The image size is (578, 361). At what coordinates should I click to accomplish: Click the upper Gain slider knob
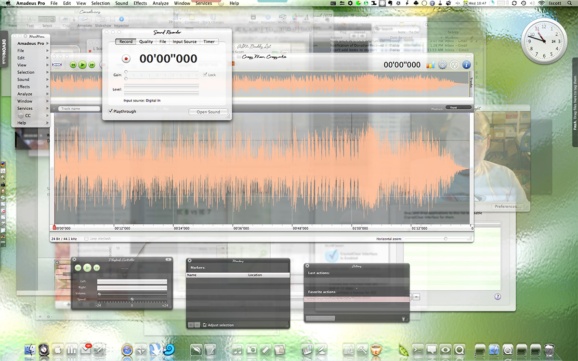(x=126, y=72)
